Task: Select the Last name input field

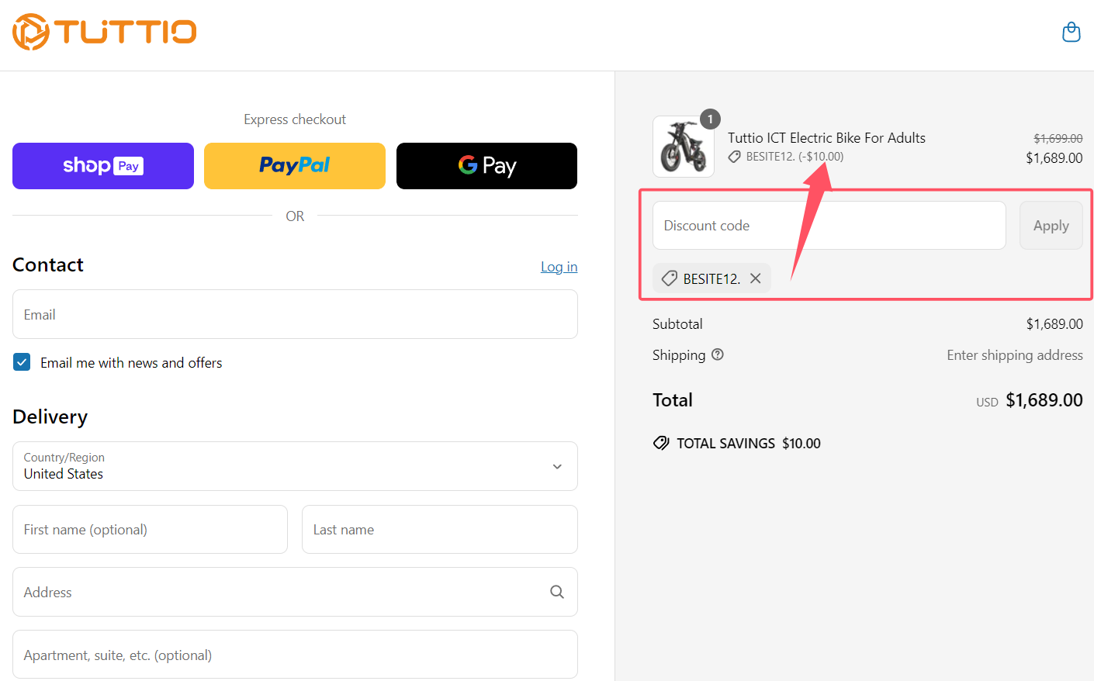Action: pyautogui.click(x=439, y=530)
